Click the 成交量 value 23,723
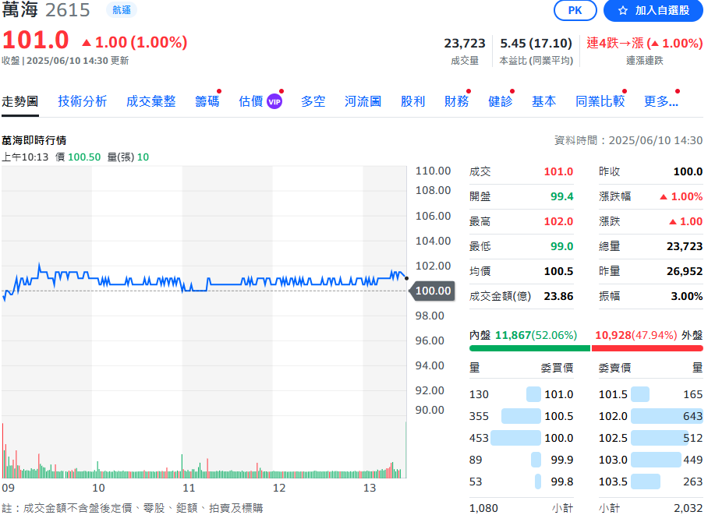The image size is (708, 515). coord(464,44)
